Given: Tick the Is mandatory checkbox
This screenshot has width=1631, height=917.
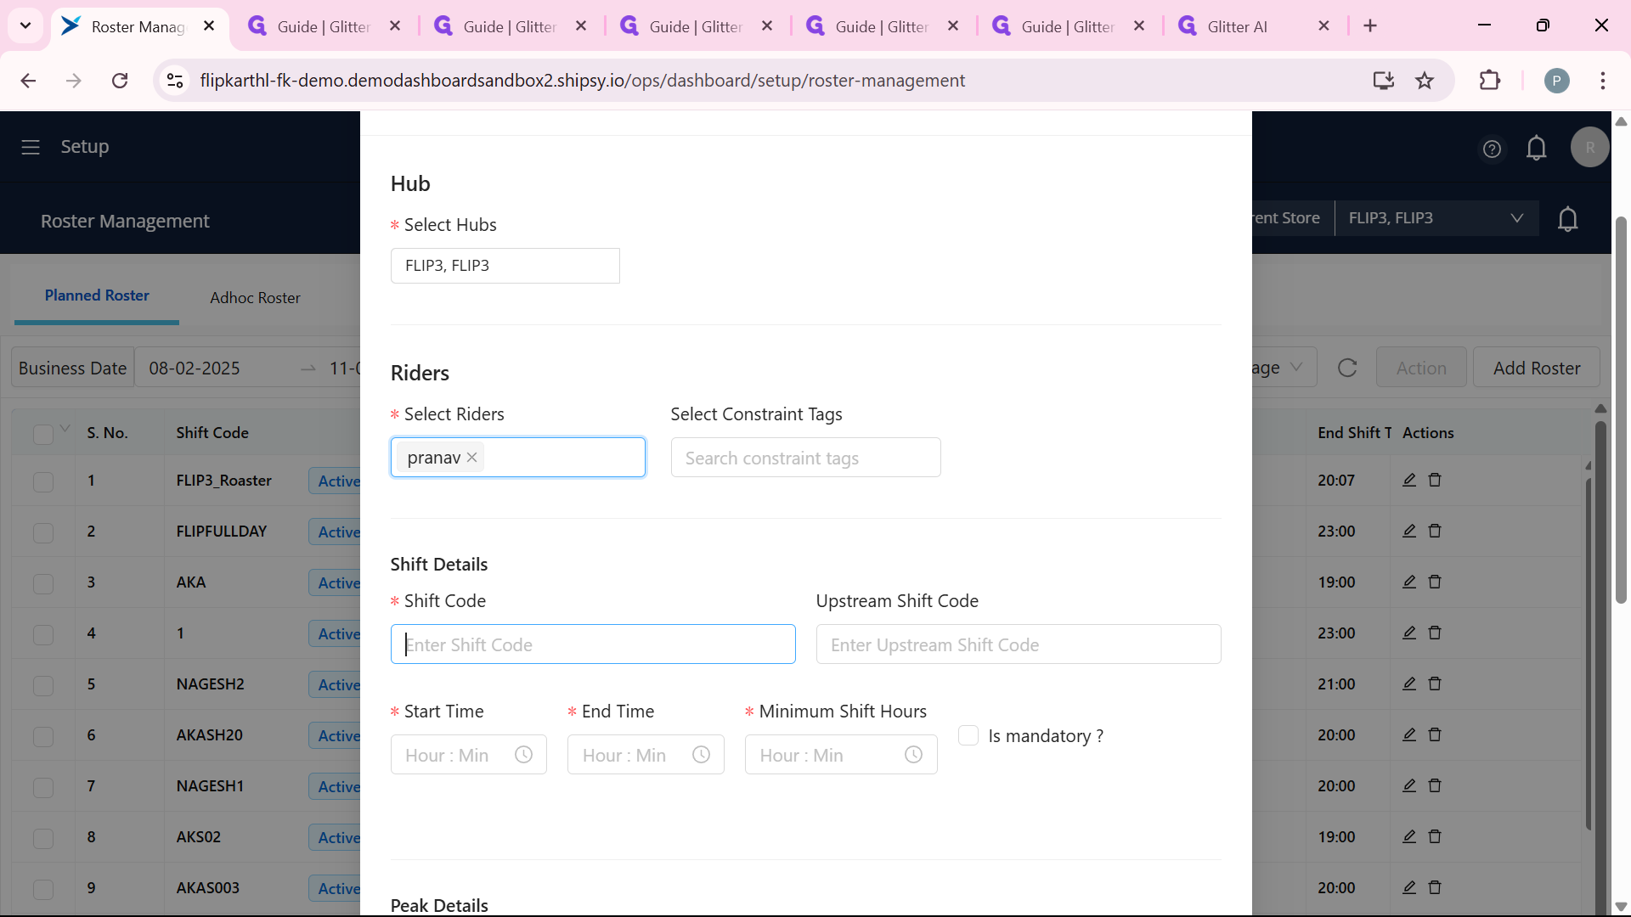Looking at the screenshot, I should pos(968,735).
